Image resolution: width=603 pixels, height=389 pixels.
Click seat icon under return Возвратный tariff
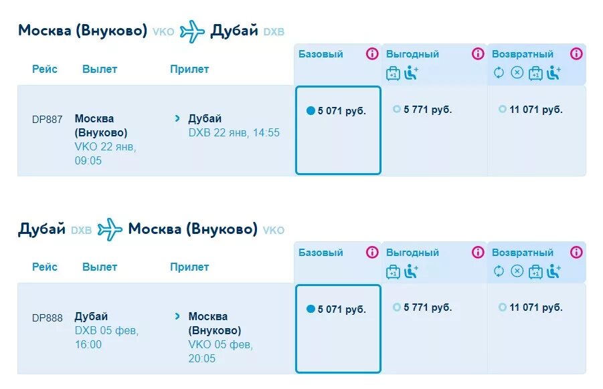pos(553,271)
